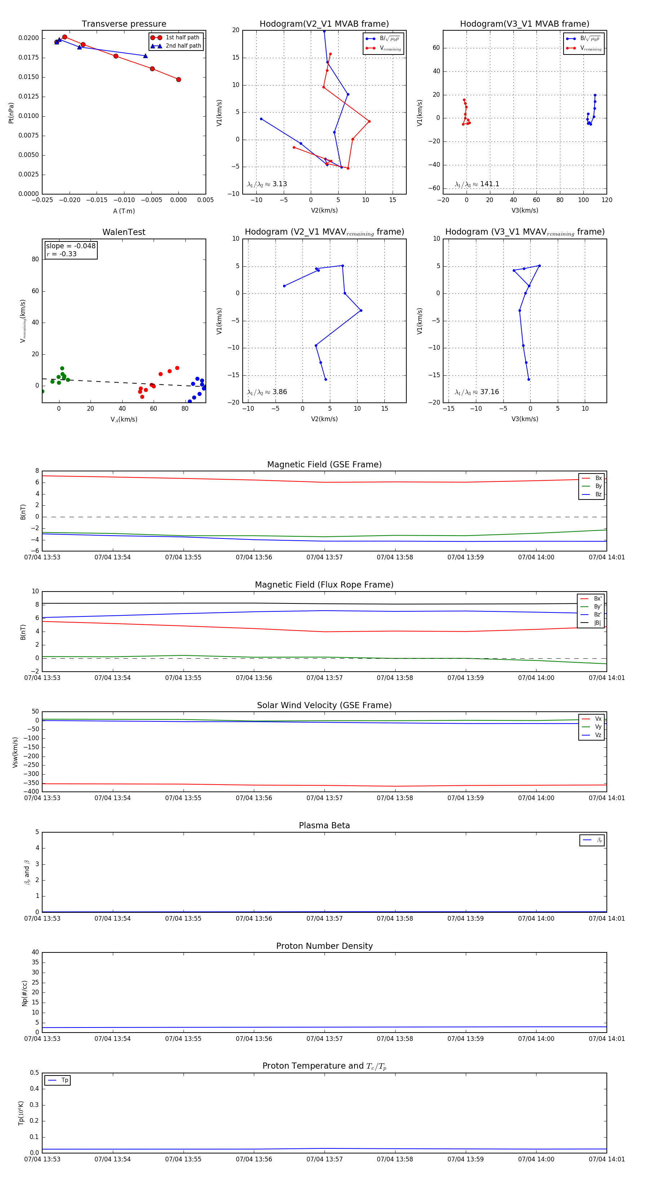Click the Hodogram (V3_V1 MVAV remaining frame) title

click(x=525, y=232)
